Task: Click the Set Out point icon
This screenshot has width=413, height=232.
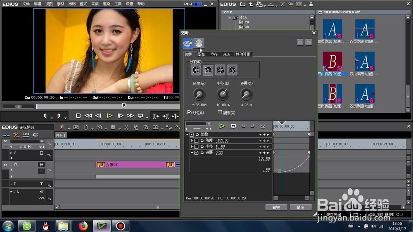Action: [x=59, y=116]
